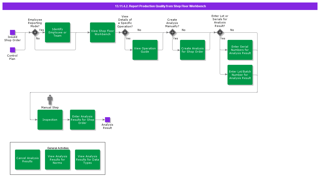This screenshot has width=320, height=177.
Task: Select the Control Plan purple square
Action: coord(12,50)
